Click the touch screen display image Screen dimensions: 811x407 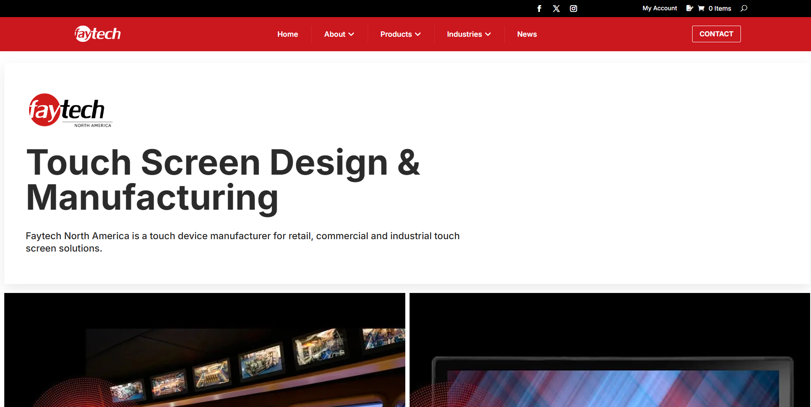click(x=610, y=350)
